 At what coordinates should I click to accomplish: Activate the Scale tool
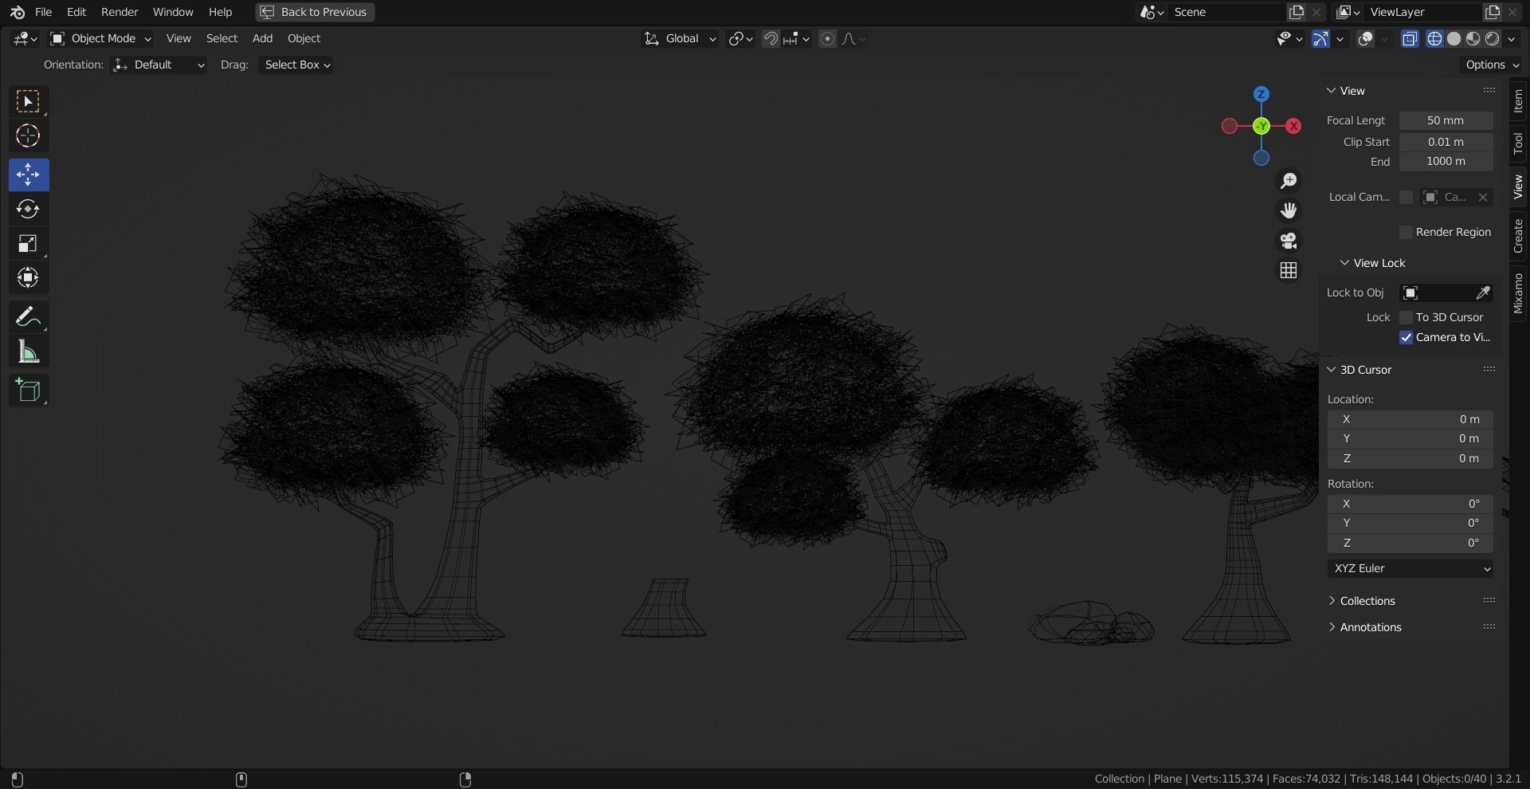[28, 244]
